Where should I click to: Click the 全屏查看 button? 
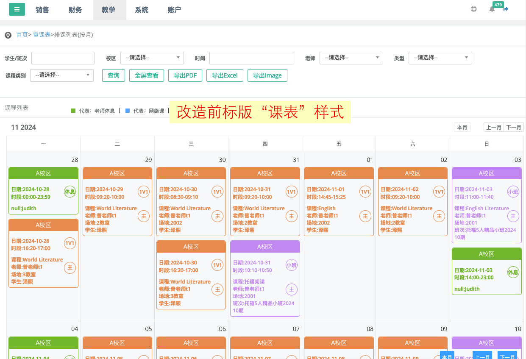(147, 75)
